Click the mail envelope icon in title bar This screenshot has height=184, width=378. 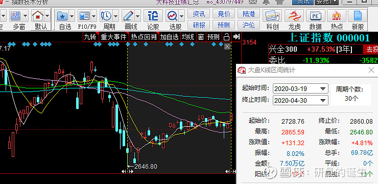253,2
